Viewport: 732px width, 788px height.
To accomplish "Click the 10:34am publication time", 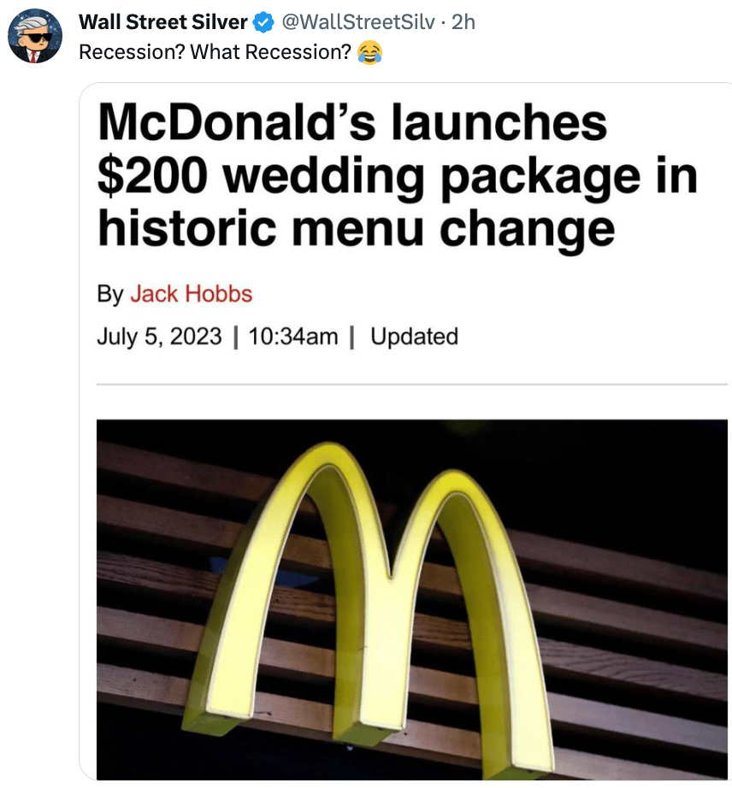I will tap(293, 336).
